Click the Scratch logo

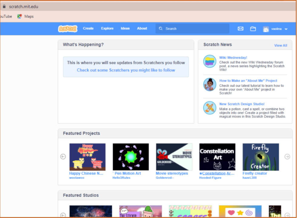point(67,28)
